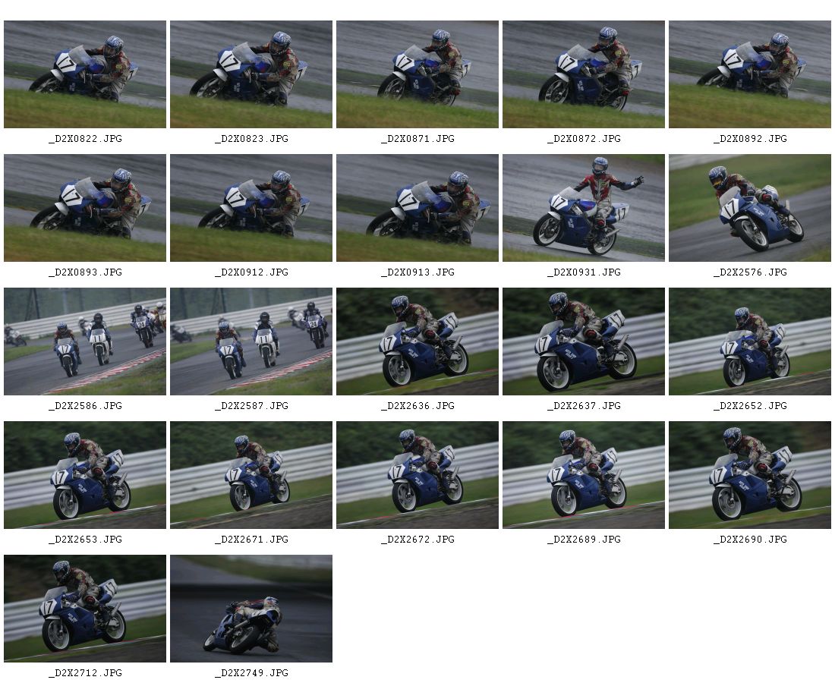Select thumbnail _D2X2652.JPG
This screenshot has width=835, height=683.
[x=750, y=341]
